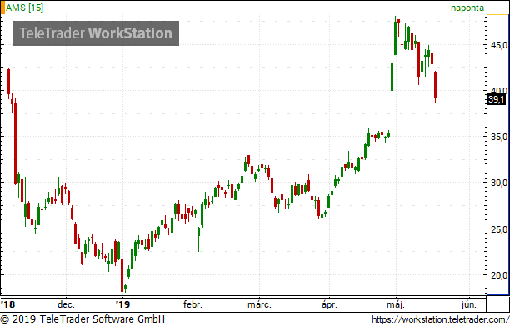The height and width of the screenshot is (327, 510).
Task: Click the orange marker beside AMS
Action: click(x=2, y=8)
